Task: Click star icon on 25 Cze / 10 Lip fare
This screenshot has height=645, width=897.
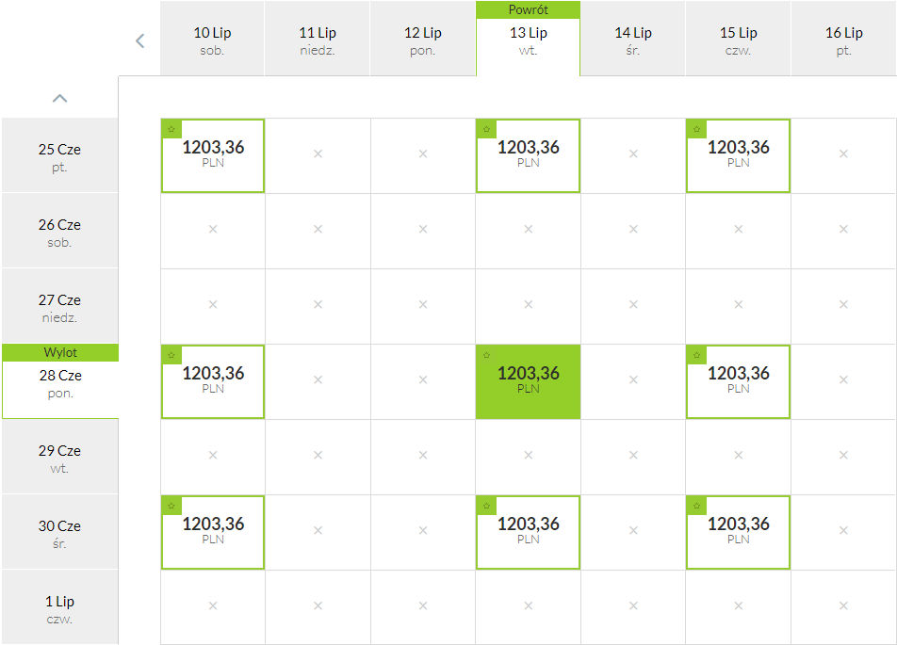Action: click(171, 129)
